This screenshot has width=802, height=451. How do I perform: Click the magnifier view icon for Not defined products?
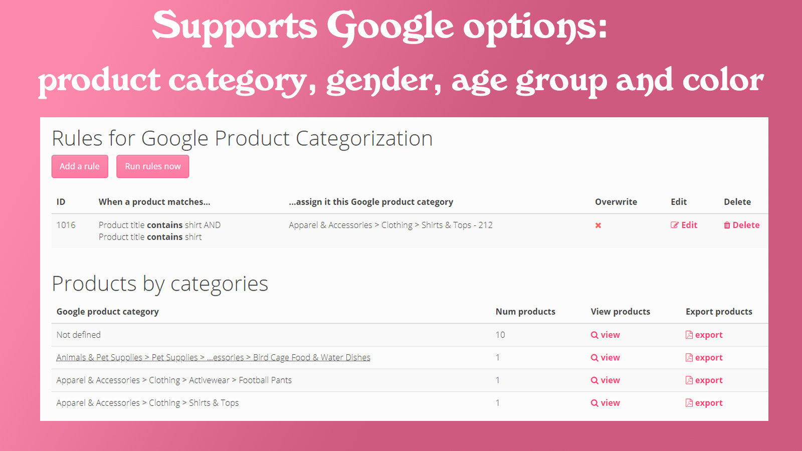coord(594,334)
